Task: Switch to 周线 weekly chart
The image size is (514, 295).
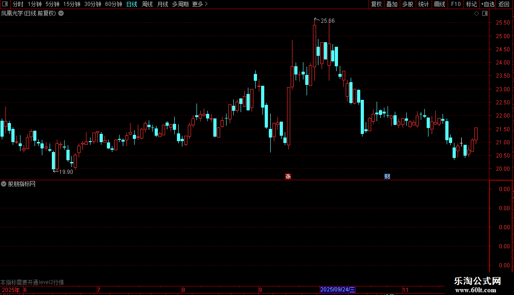Action: 147,4
